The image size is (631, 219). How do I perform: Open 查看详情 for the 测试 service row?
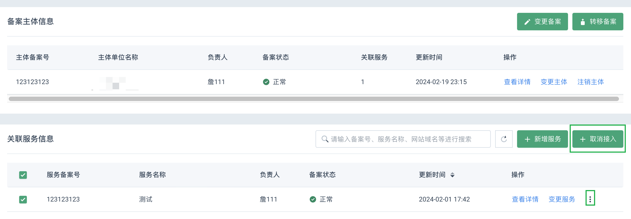point(525,199)
